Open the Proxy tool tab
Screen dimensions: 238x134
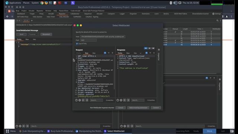[x=41, y=14]
